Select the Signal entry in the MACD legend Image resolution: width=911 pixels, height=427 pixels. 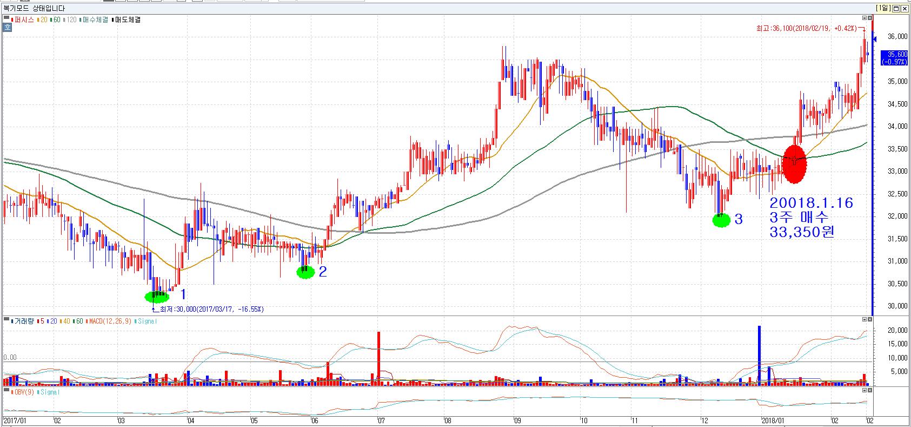point(146,321)
